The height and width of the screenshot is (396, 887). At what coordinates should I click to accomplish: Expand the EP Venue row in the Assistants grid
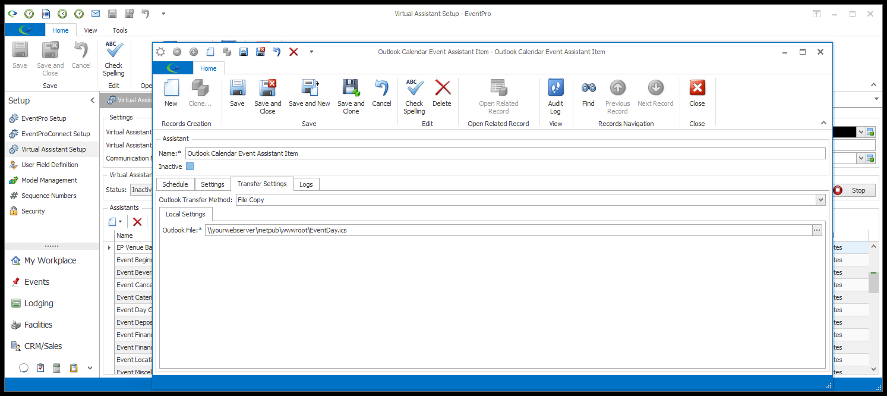click(x=109, y=247)
